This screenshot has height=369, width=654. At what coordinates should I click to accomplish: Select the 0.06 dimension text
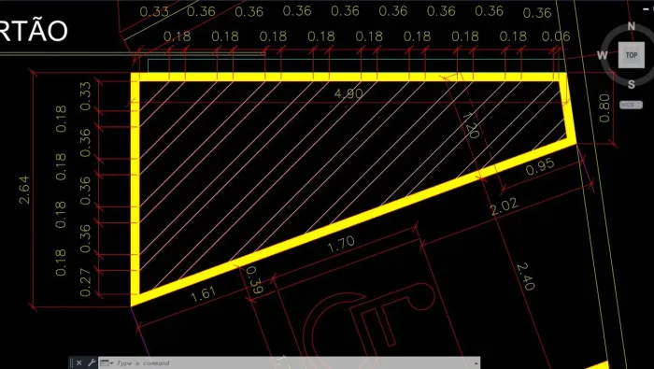tap(556, 36)
